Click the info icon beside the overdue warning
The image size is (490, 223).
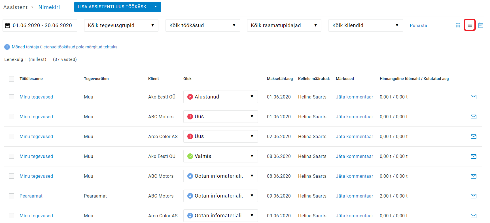point(7,47)
